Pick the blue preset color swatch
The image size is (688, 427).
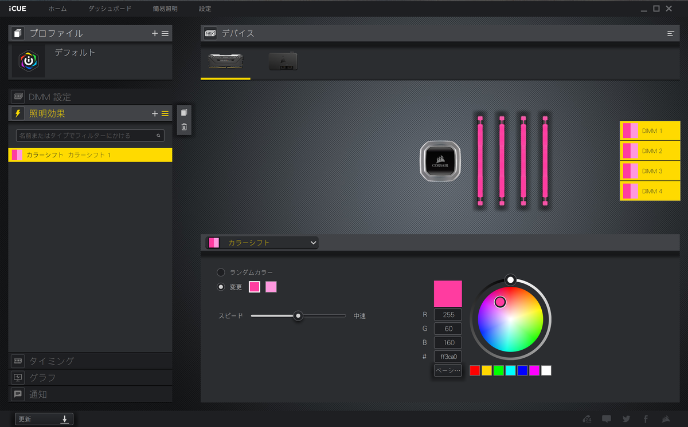point(522,370)
